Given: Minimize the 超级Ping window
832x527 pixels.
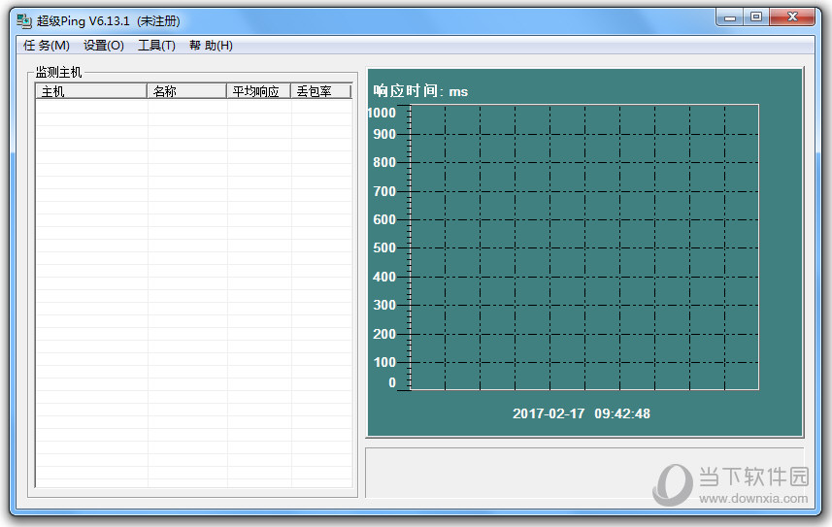Looking at the screenshot, I should click(x=730, y=17).
